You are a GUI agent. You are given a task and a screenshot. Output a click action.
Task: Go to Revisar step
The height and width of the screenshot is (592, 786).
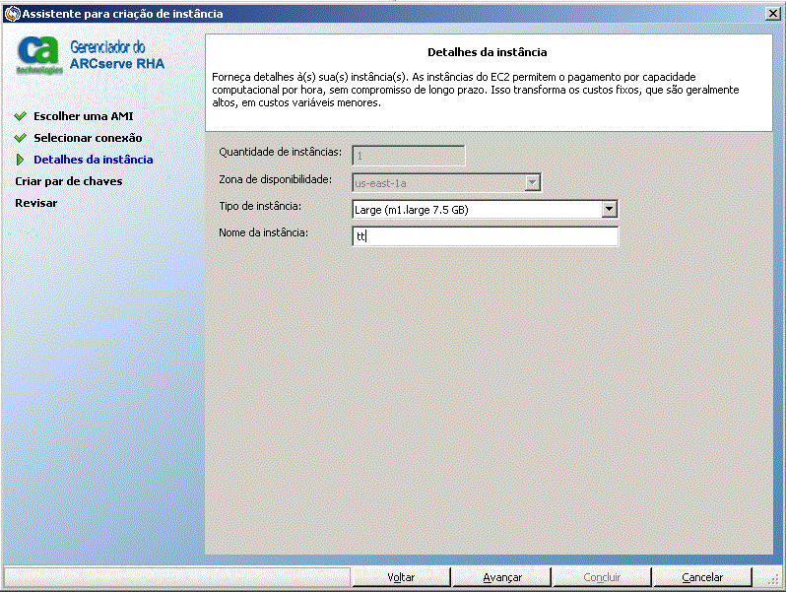tap(36, 203)
